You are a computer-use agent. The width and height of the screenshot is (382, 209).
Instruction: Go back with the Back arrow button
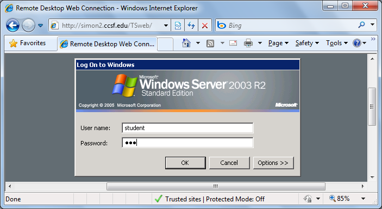coord(12,26)
